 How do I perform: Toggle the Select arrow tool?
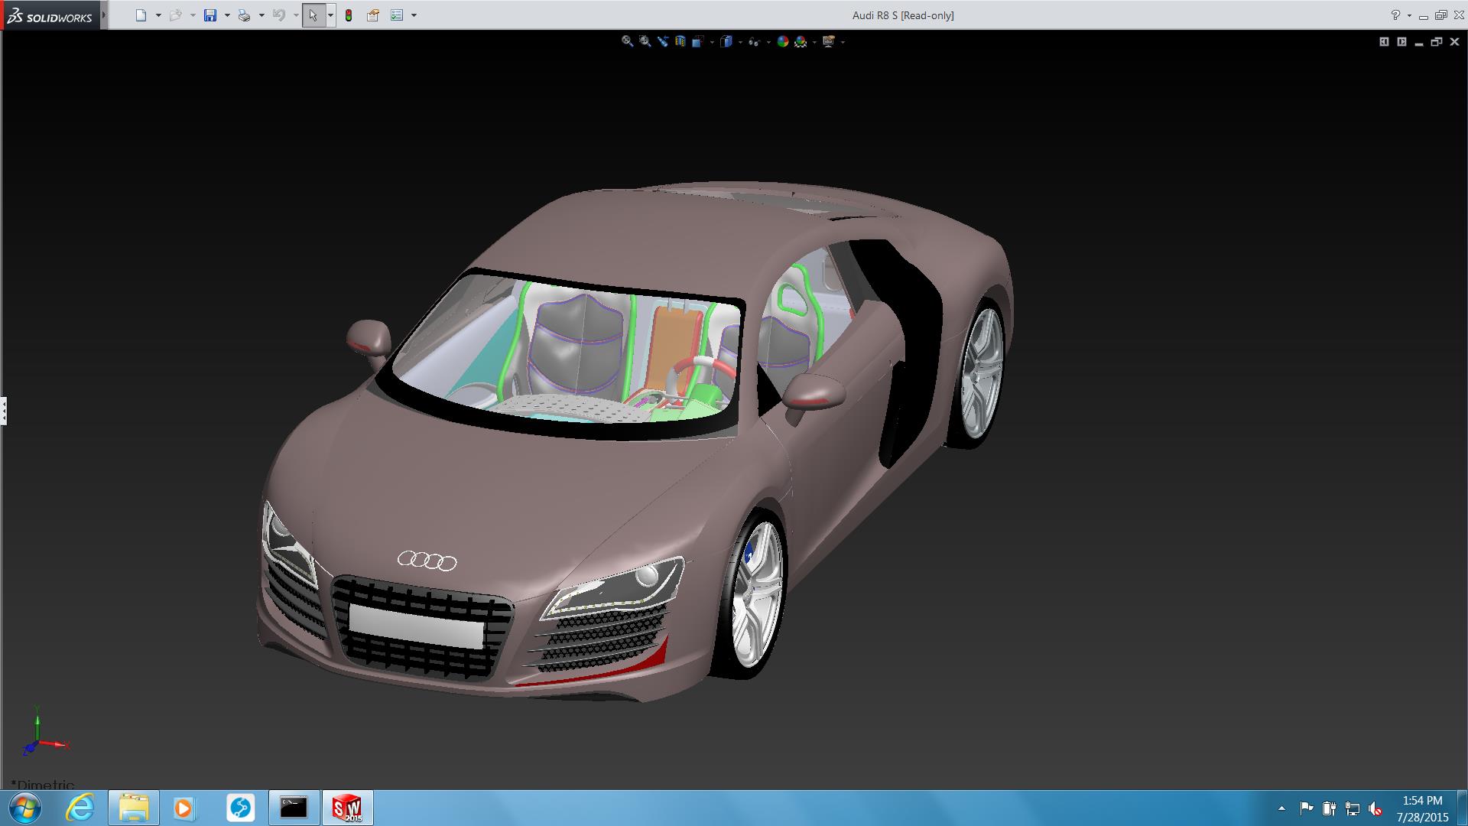(x=313, y=15)
